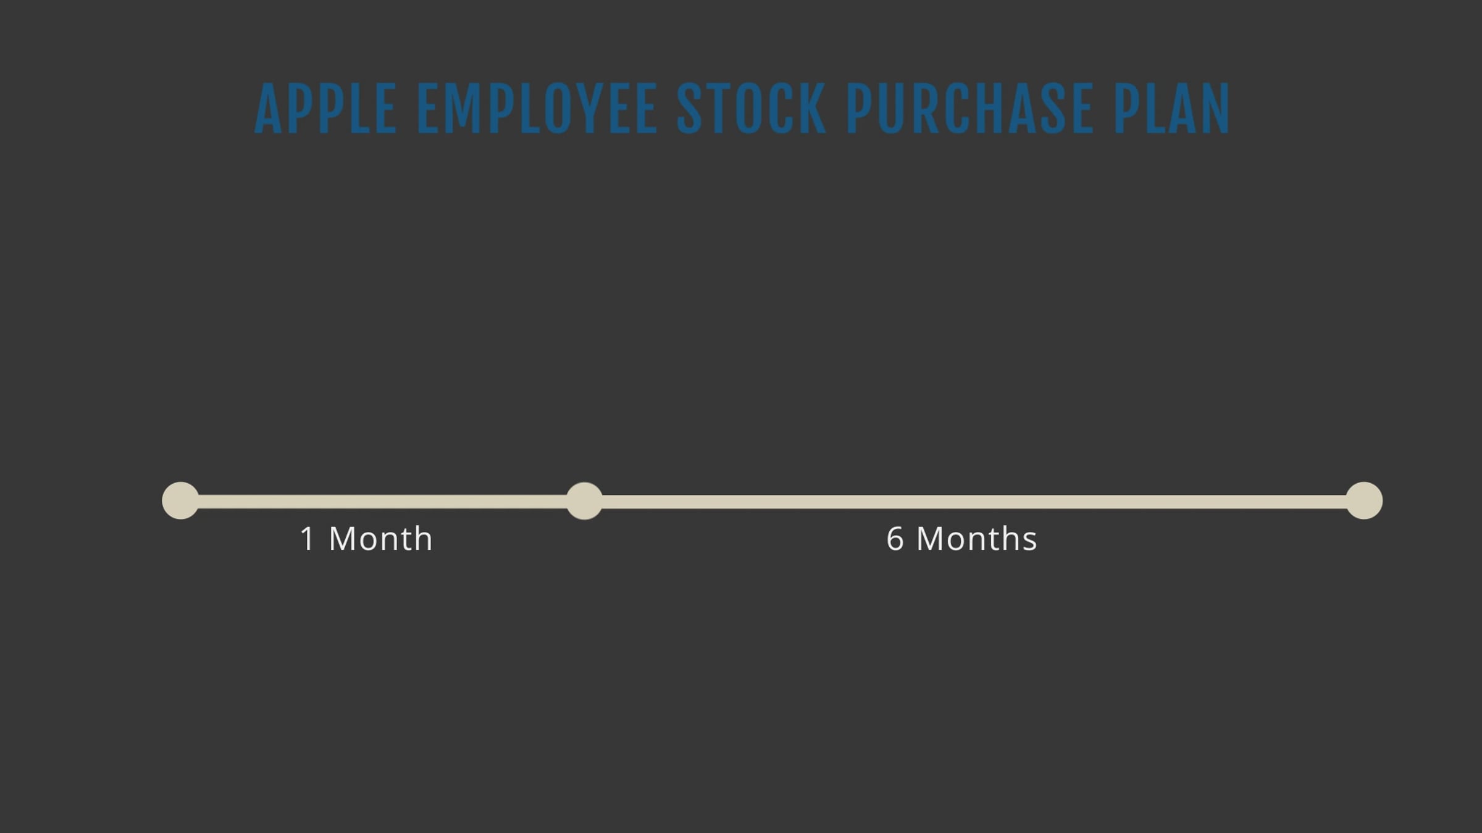Click the "1 Month" label
The image size is (1482, 833).
click(366, 539)
